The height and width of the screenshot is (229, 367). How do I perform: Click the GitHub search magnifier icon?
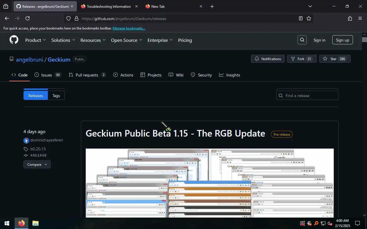point(302,40)
